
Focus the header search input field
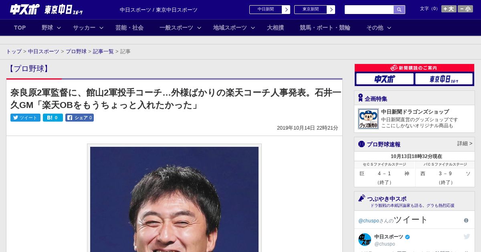click(x=369, y=10)
